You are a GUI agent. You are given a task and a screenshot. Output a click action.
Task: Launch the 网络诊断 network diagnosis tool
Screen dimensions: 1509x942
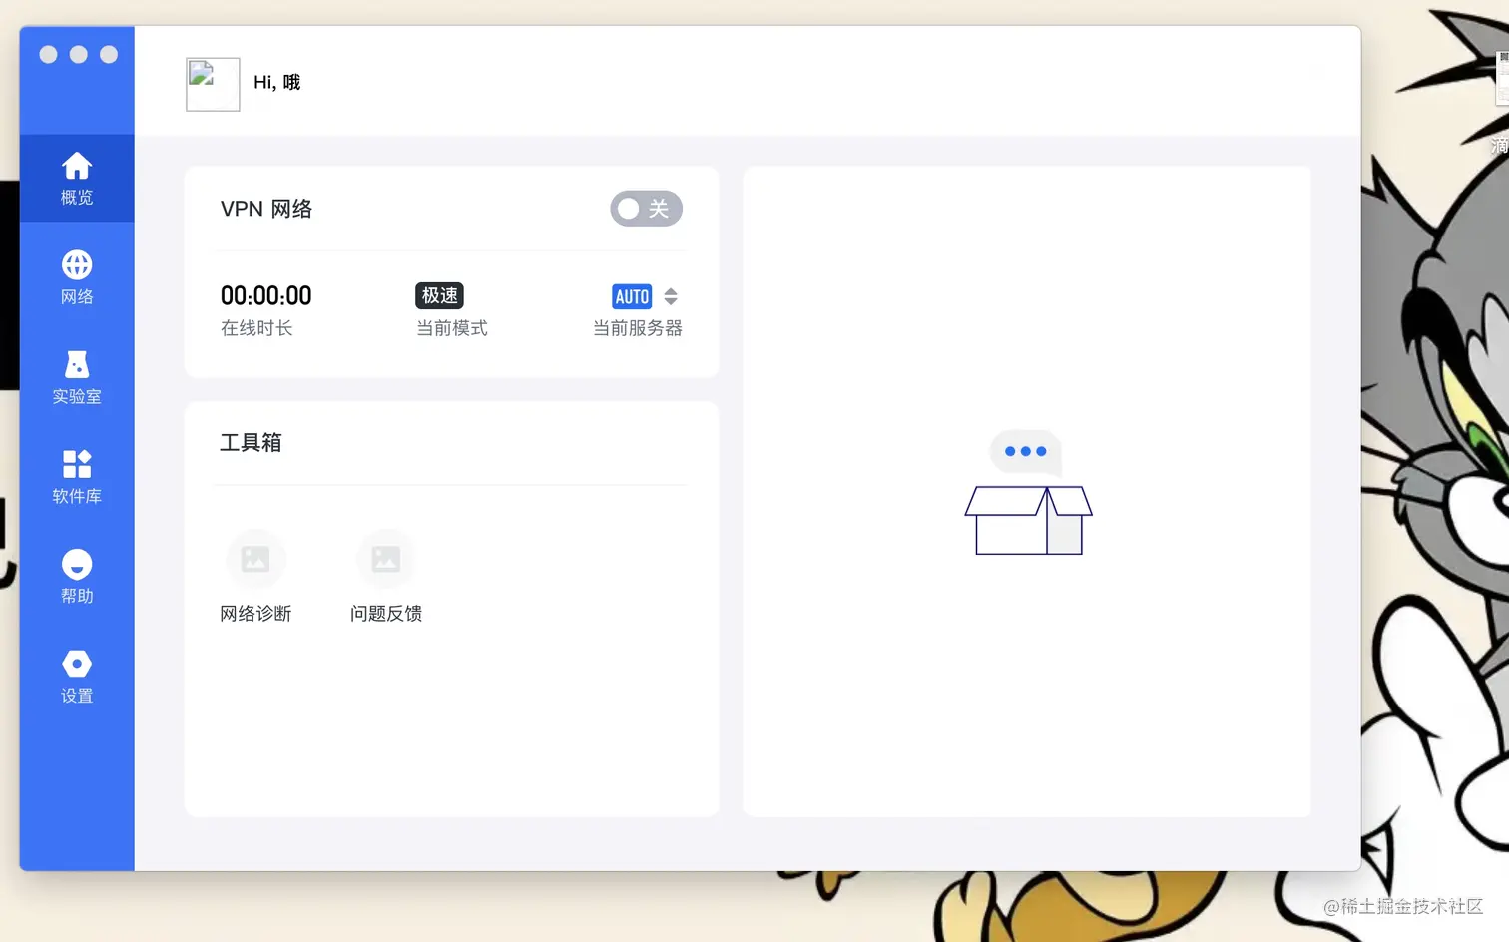[x=255, y=574]
